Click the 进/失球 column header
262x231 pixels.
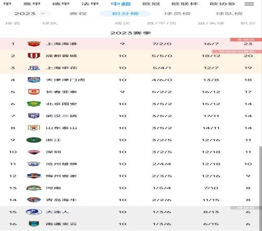211,23
